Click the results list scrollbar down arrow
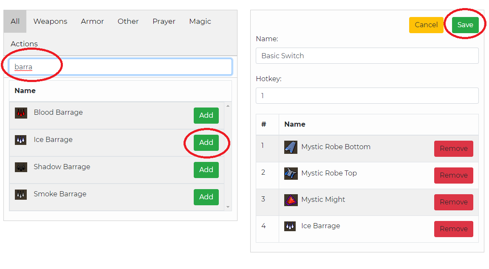 click(x=228, y=207)
